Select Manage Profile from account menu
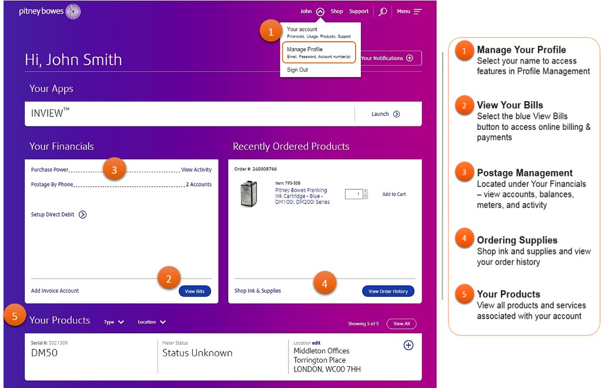Screen dimensions: 602x388 click(x=305, y=49)
